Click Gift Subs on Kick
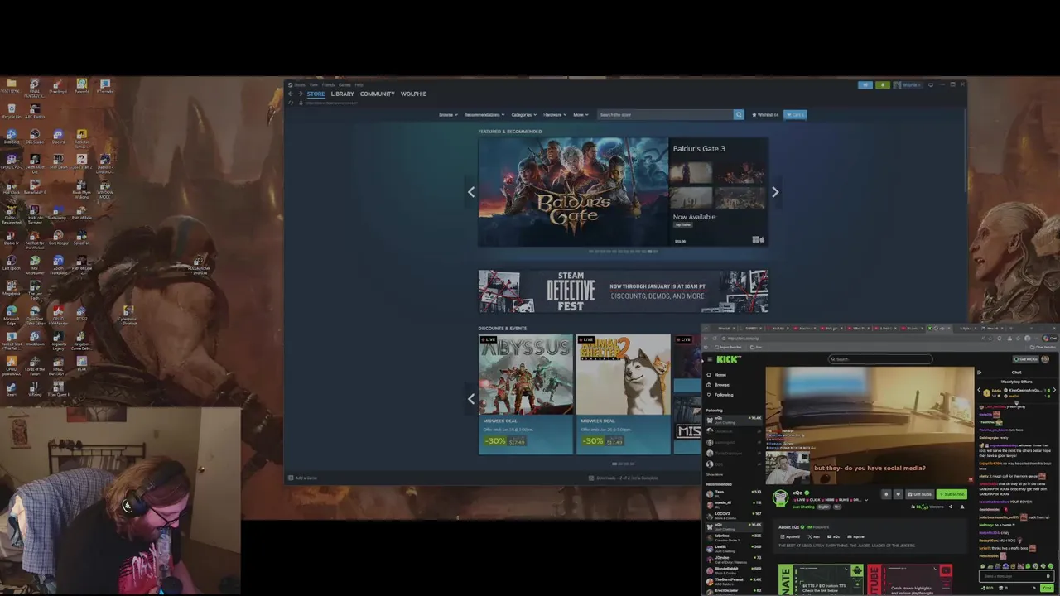This screenshot has width=1060, height=596. (920, 494)
